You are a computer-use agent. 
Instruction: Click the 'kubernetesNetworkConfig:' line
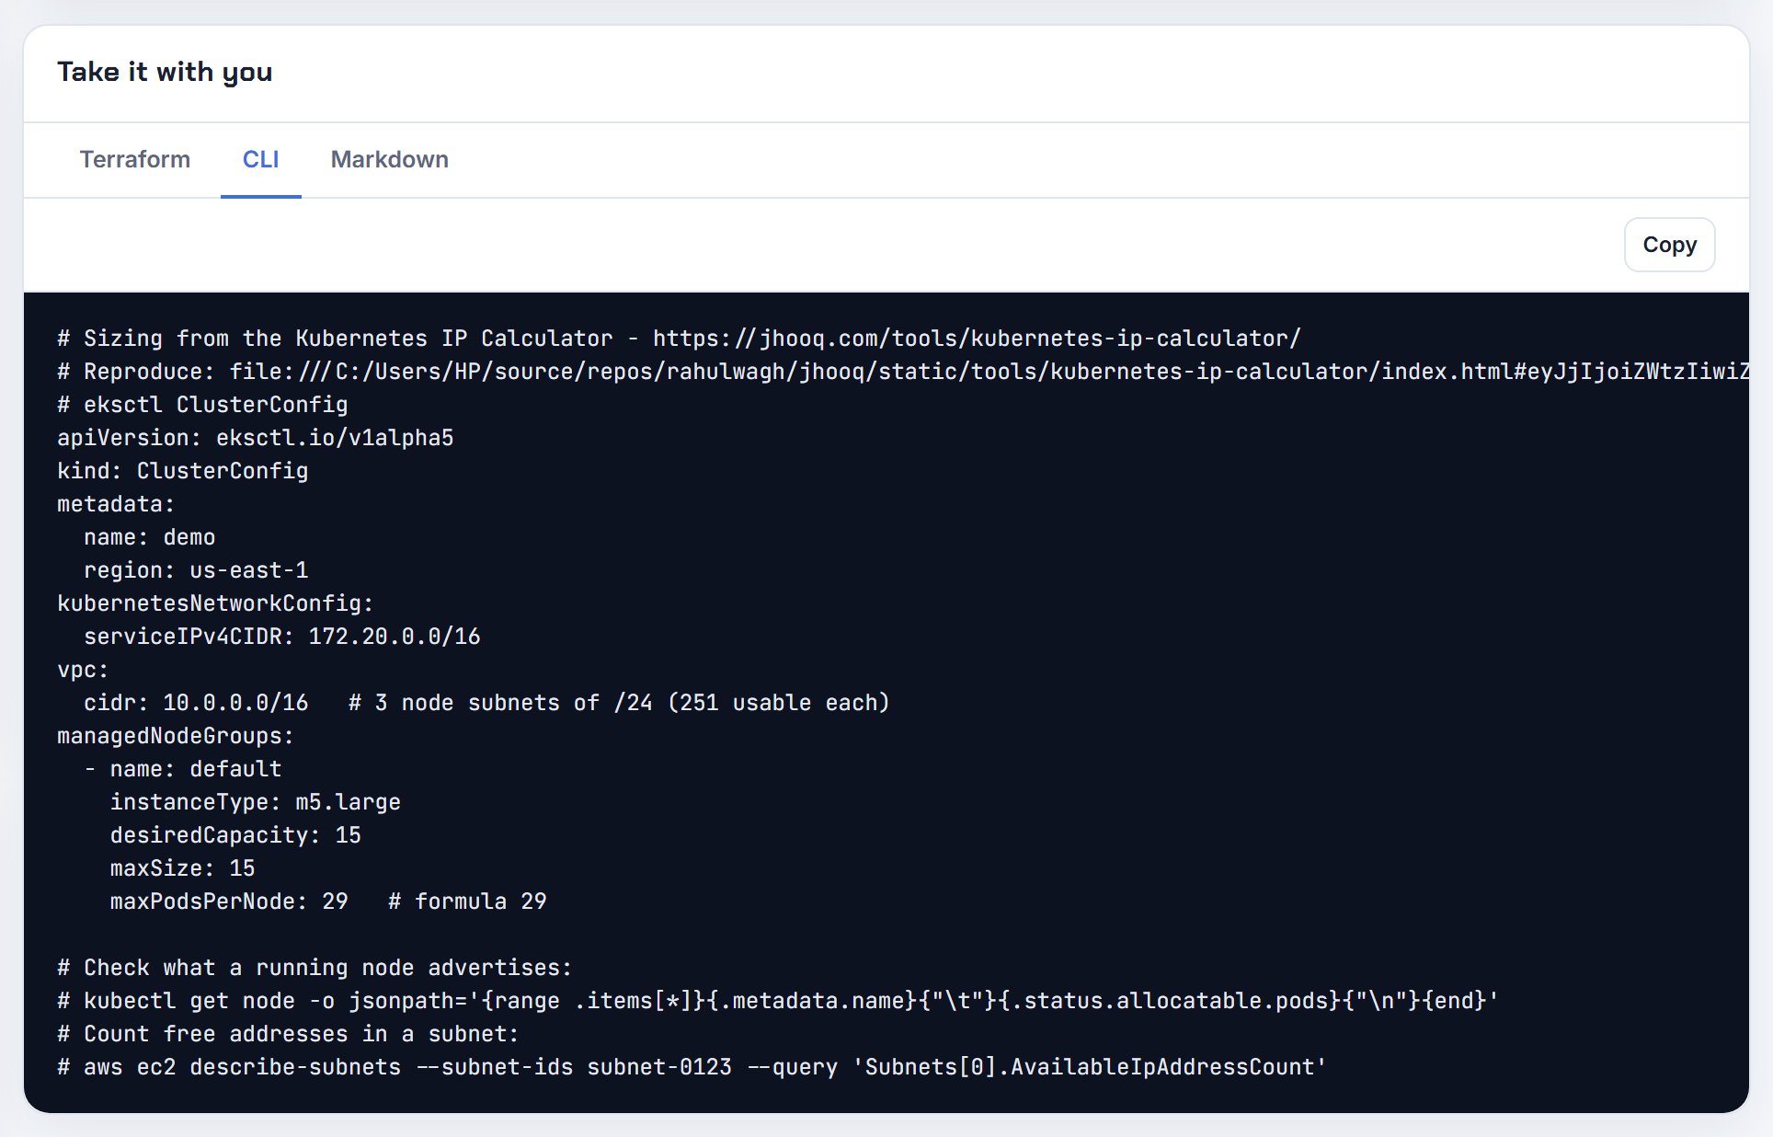[215, 603]
